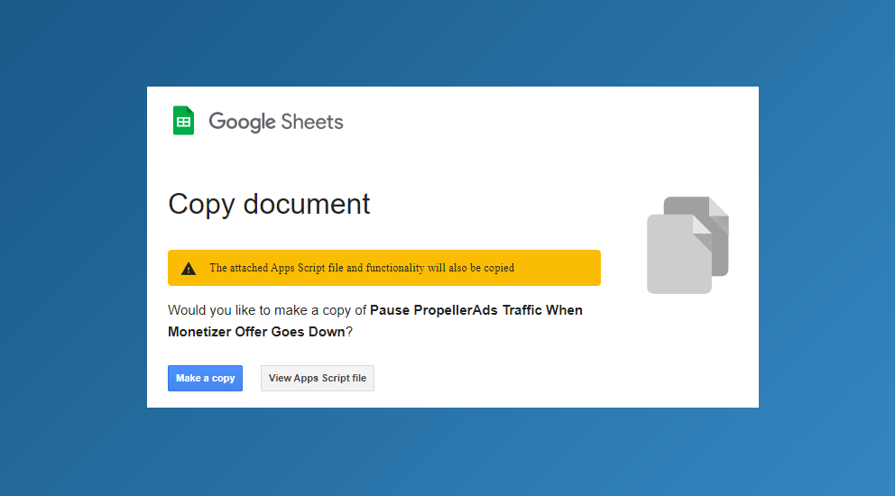Select the document name "Pause PropellerAds Traffic When Monetizer Offer Goes Down"
This screenshot has height=496, width=895.
[x=375, y=321]
